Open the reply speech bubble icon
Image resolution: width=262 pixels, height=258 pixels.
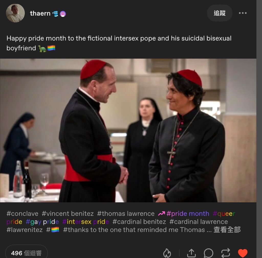(x=209, y=253)
